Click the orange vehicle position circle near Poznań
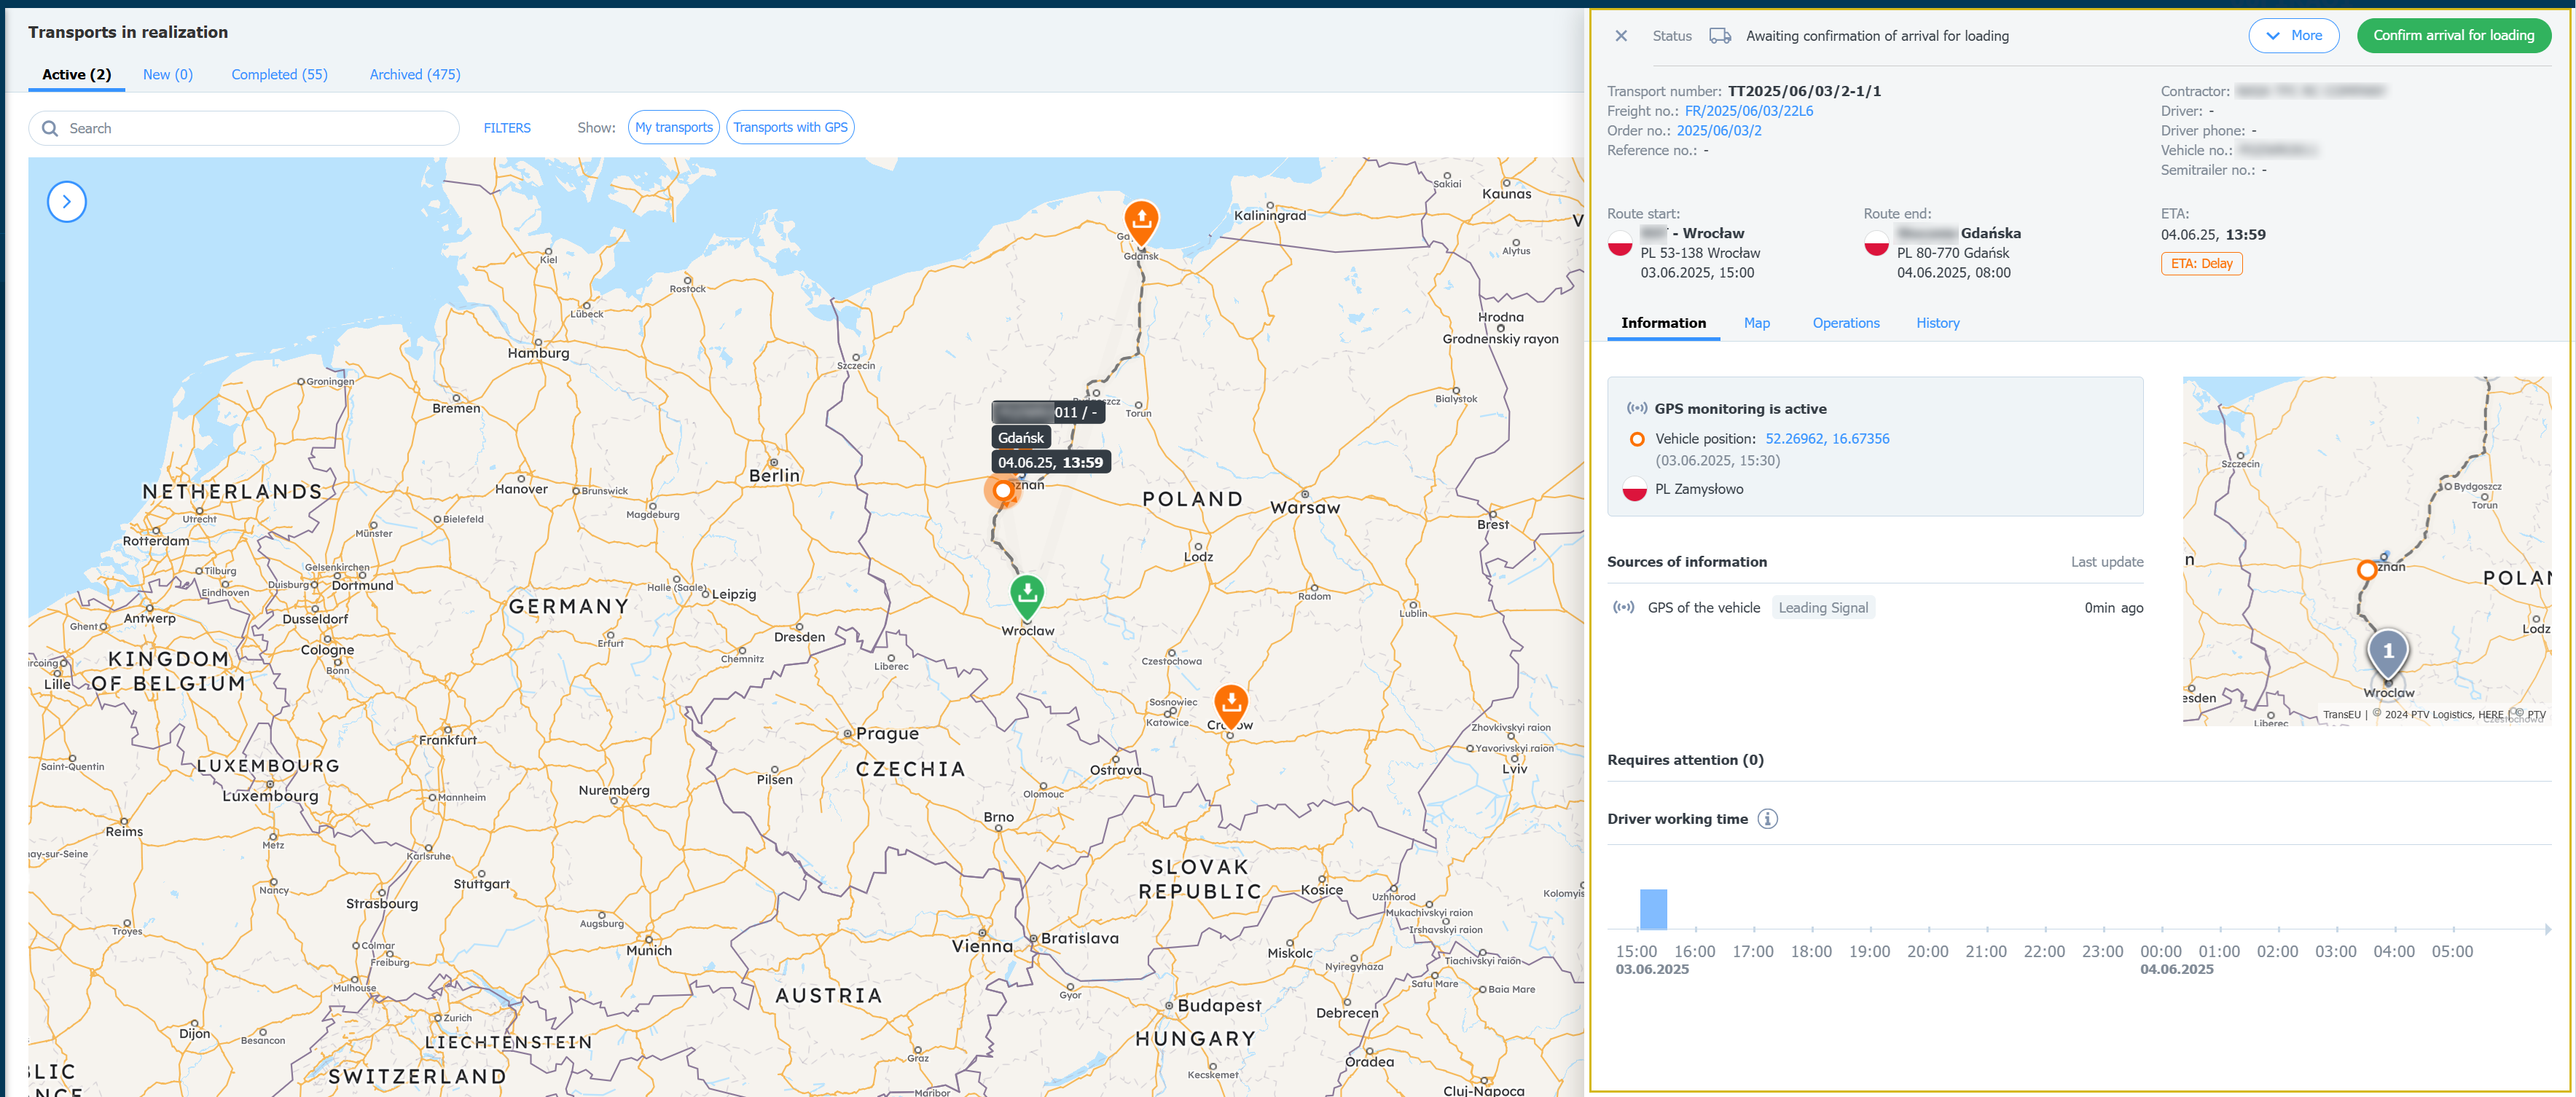The height and width of the screenshot is (1097, 2576). point(1002,490)
